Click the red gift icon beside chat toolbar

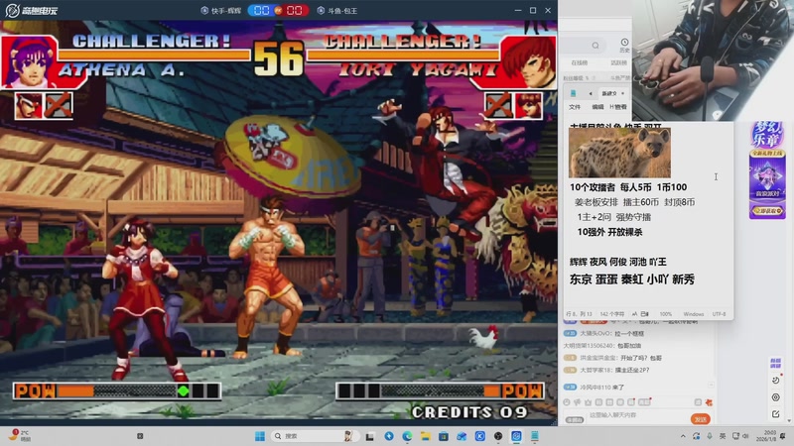(709, 402)
